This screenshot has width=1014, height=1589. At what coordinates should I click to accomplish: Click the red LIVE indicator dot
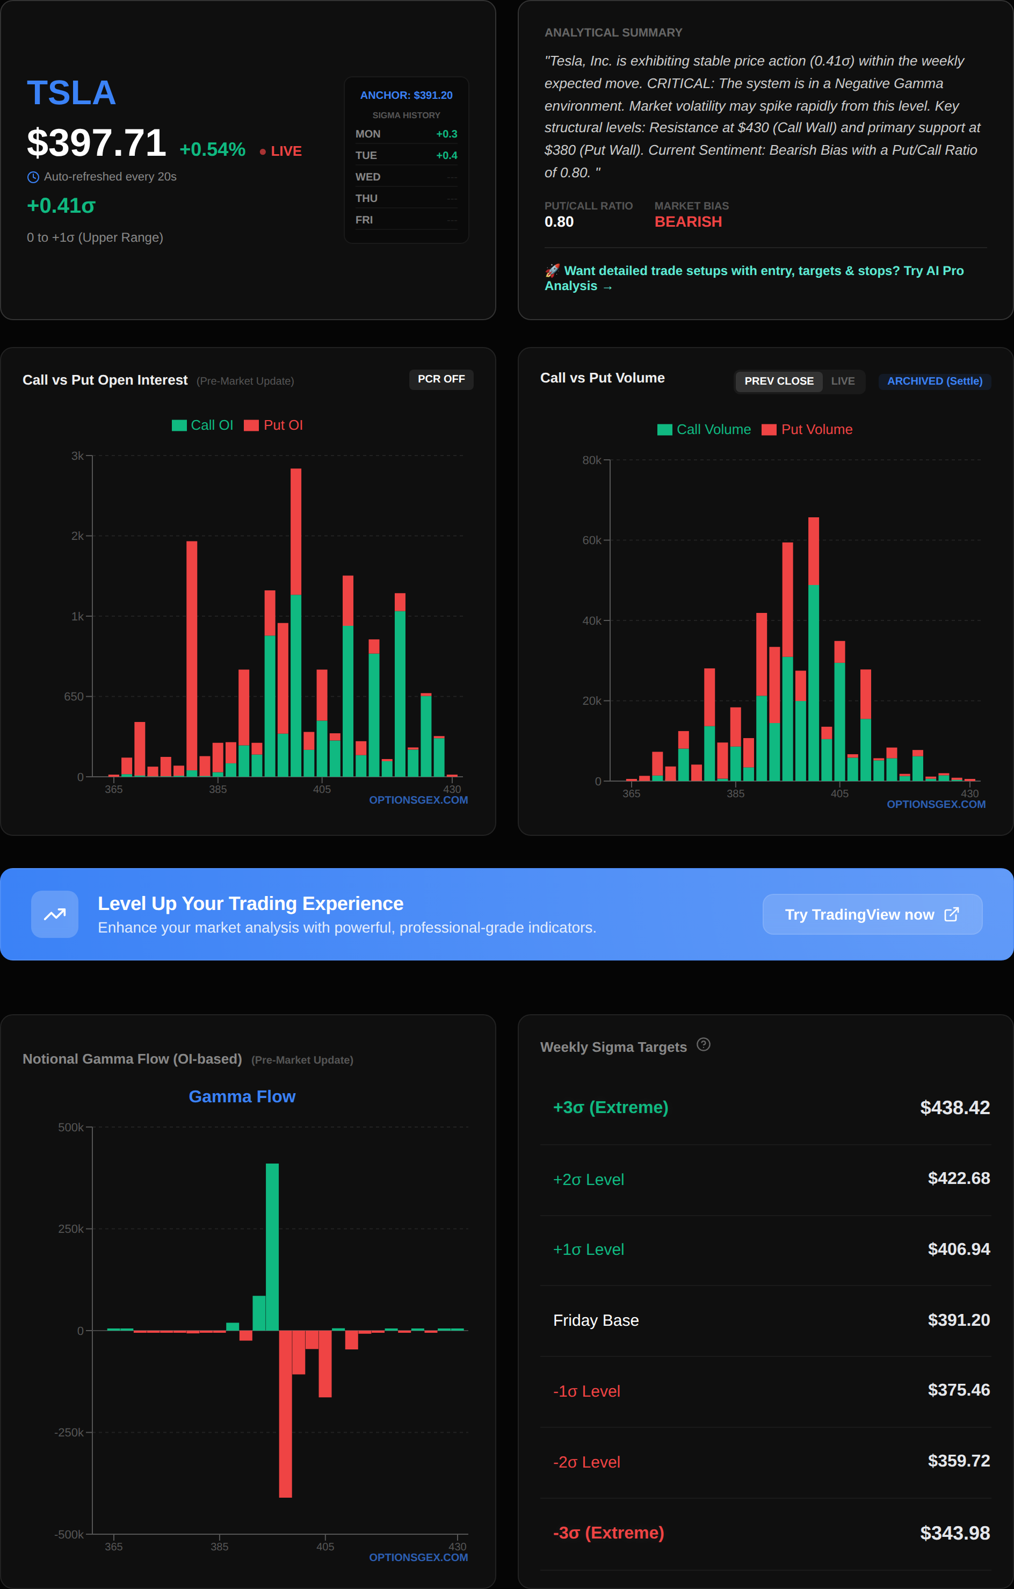(x=263, y=152)
